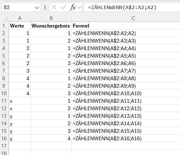Image resolution: width=180 pixels, height=155 pixels.
Task: Select cell C5 with =ZÄHLENWENN(A$2:A5;A5)
Action: click(126, 56)
